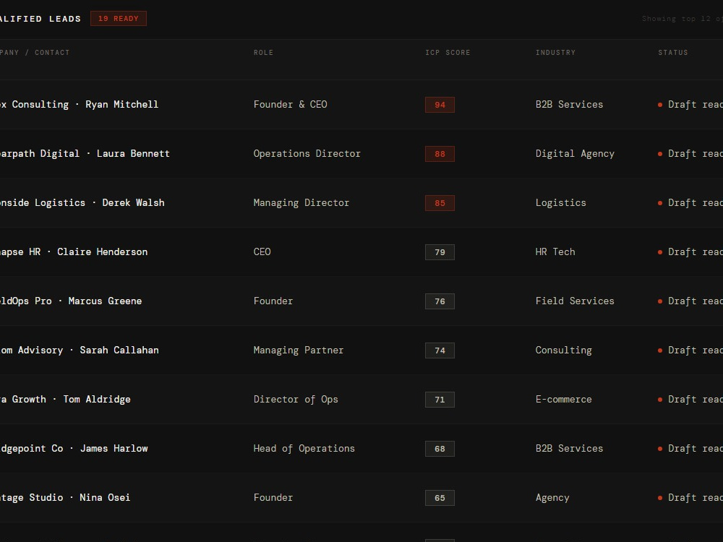
Task: Click the ICP score 76 badge
Action: tap(440, 301)
